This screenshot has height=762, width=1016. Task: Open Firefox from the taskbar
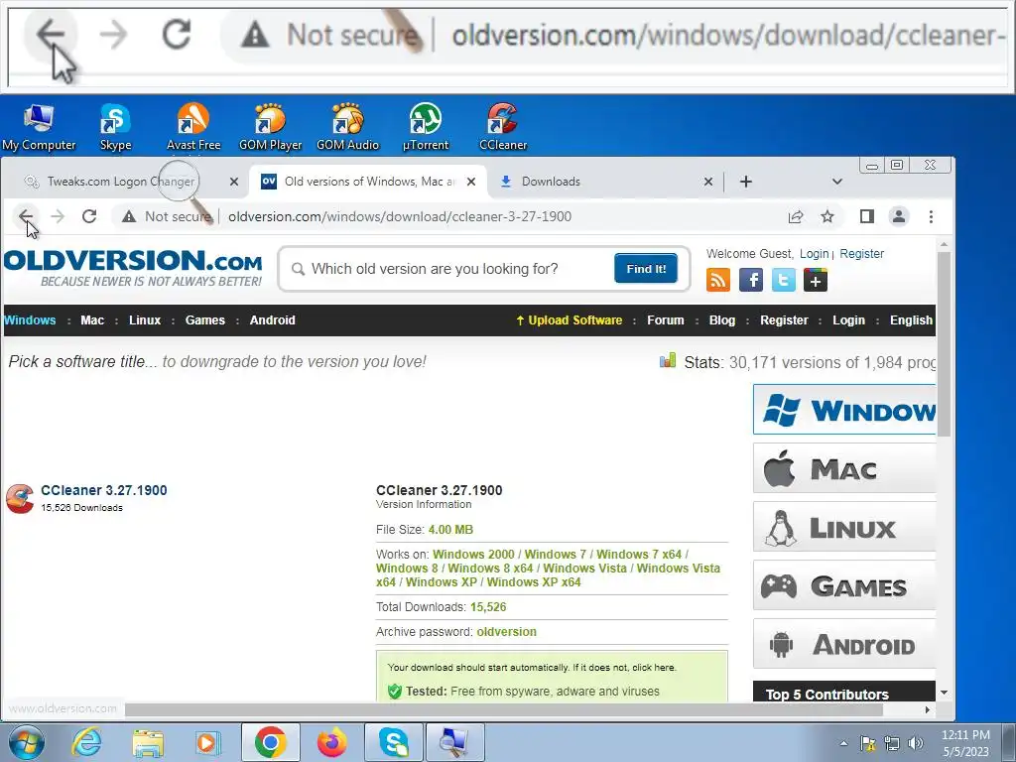click(x=331, y=742)
